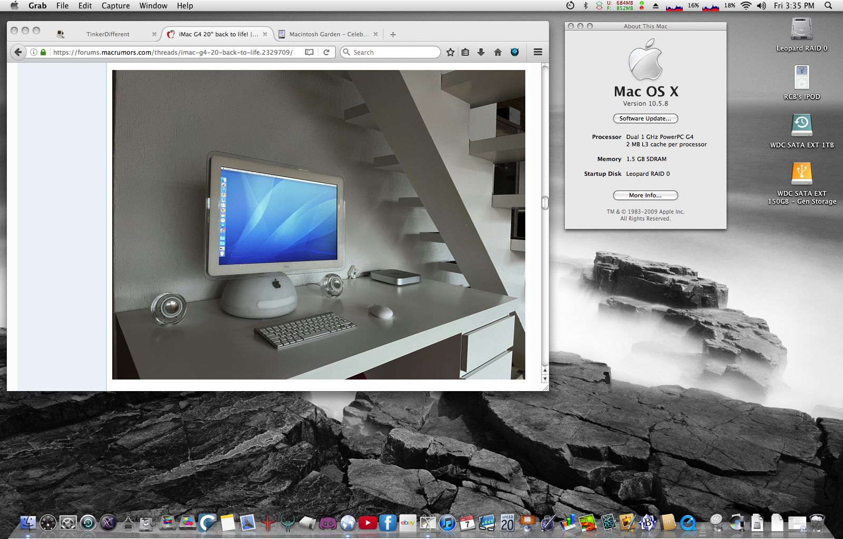The height and width of the screenshot is (539, 843).
Task: Open the Finder icon in the Dock
Action: (x=28, y=523)
